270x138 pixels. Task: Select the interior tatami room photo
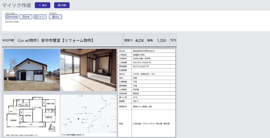[x=88, y=70]
